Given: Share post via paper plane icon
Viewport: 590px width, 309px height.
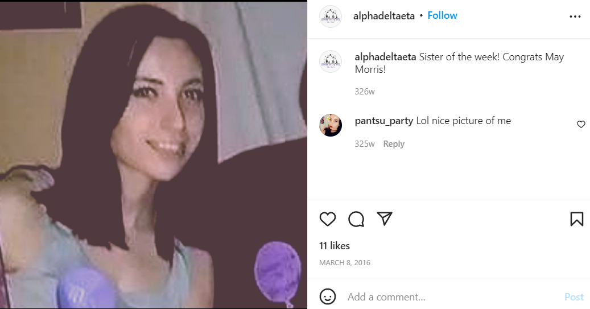Looking at the screenshot, I should (x=385, y=219).
